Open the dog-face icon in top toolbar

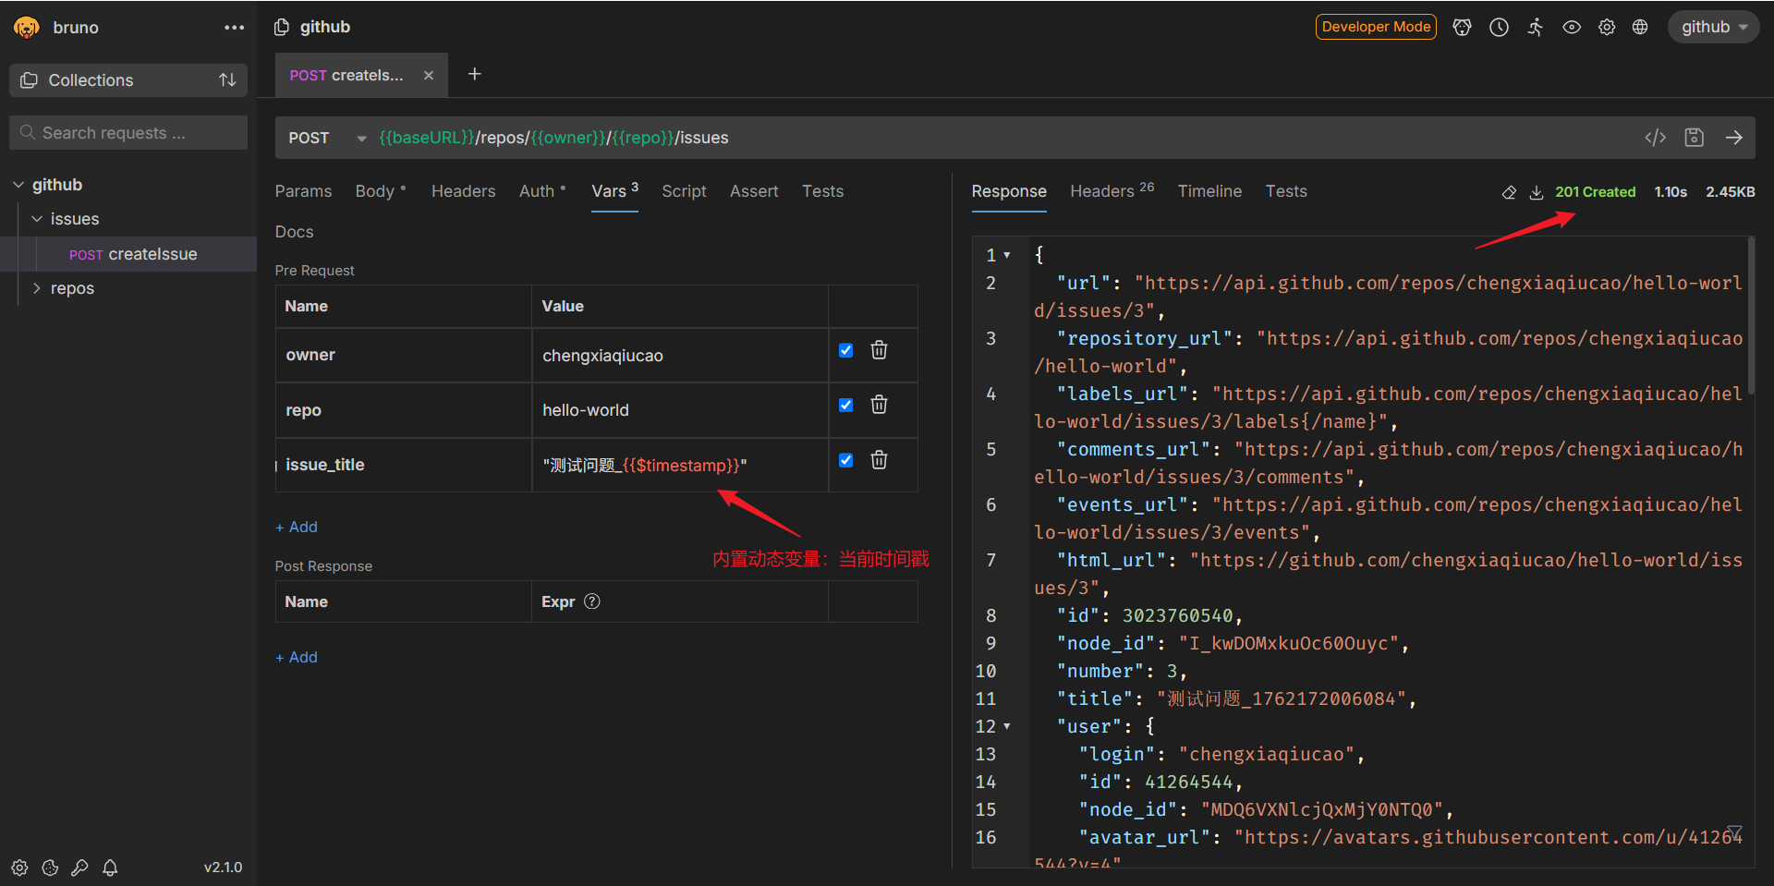(x=1462, y=27)
